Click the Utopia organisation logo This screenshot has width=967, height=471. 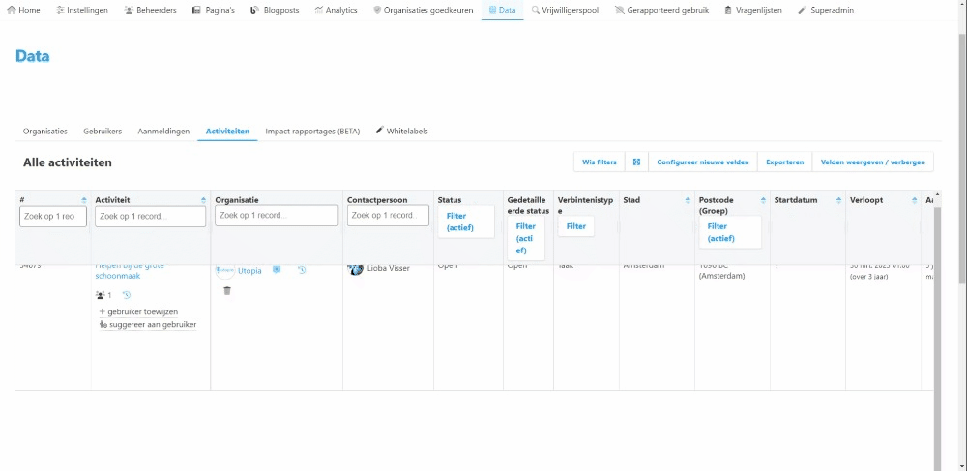224,271
